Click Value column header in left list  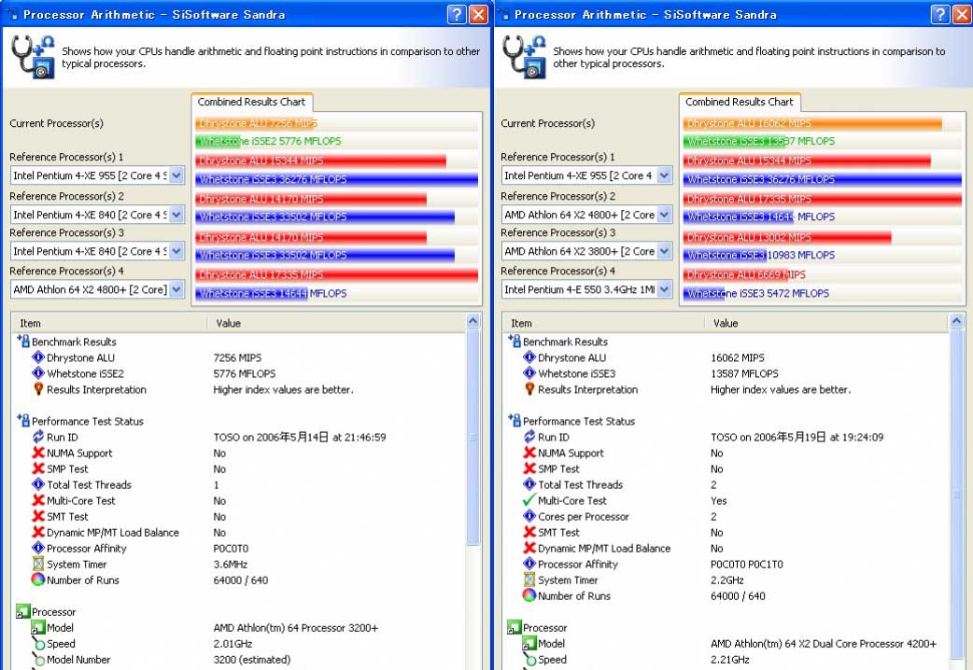coord(336,323)
